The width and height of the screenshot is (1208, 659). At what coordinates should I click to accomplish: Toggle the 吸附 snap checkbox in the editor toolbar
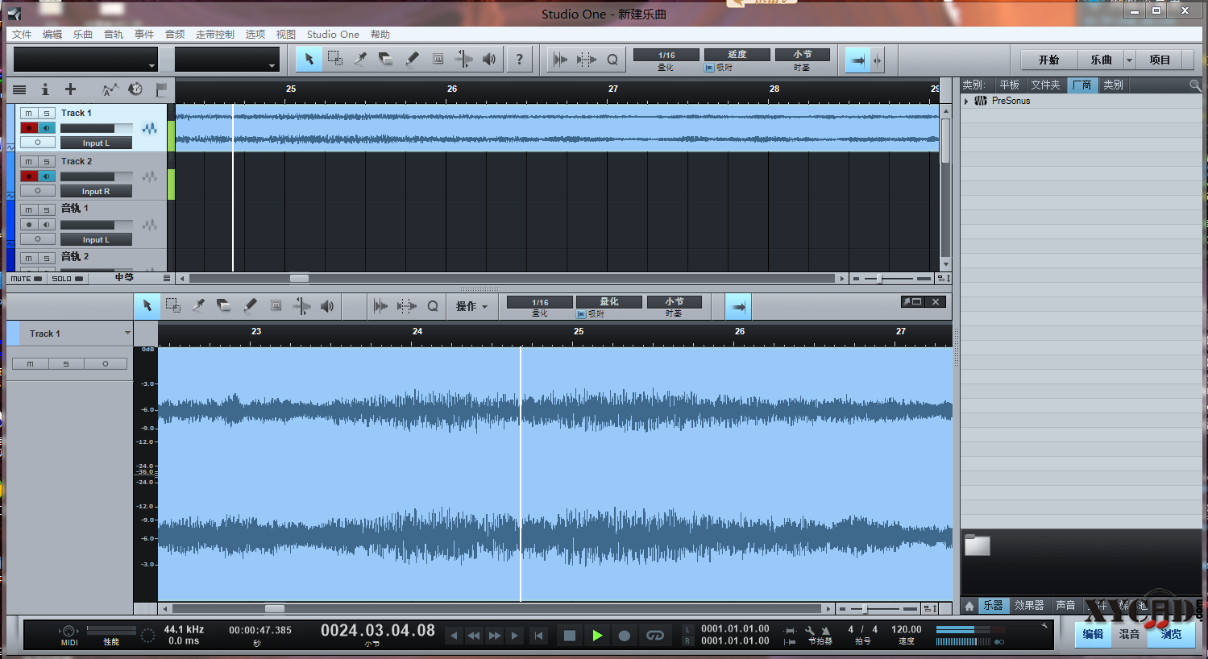point(581,314)
